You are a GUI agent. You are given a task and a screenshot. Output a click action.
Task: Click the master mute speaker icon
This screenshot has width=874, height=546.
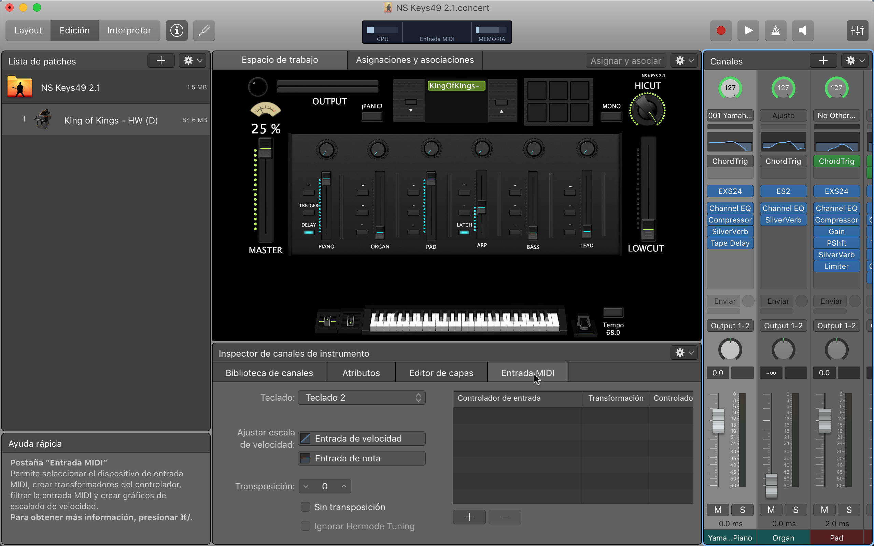click(x=803, y=30)
